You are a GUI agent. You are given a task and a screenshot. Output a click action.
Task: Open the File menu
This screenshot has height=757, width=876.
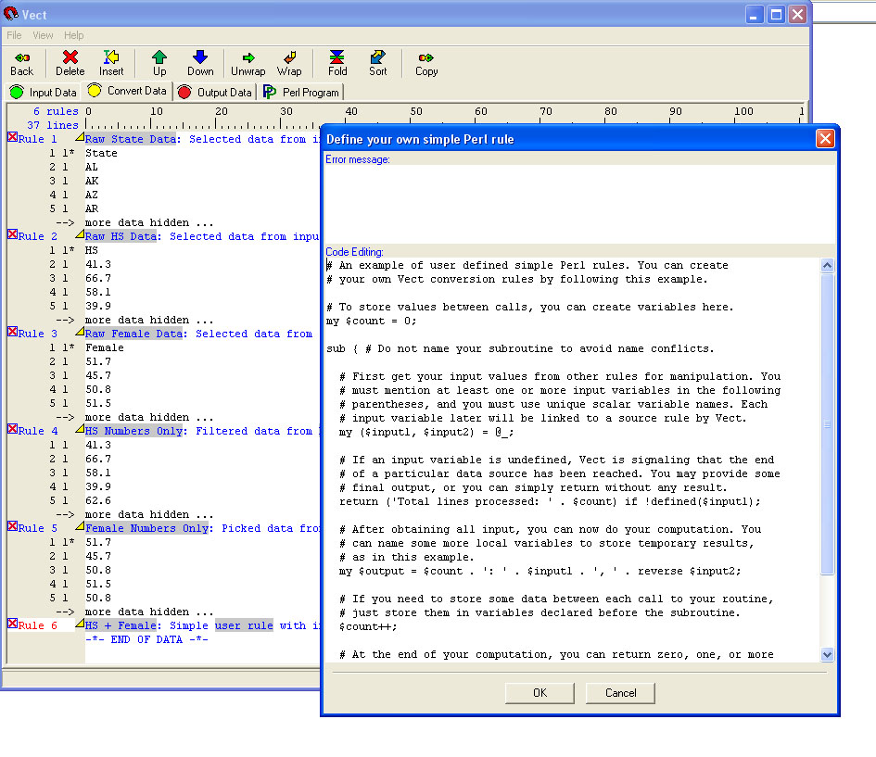tap(14, 35)
